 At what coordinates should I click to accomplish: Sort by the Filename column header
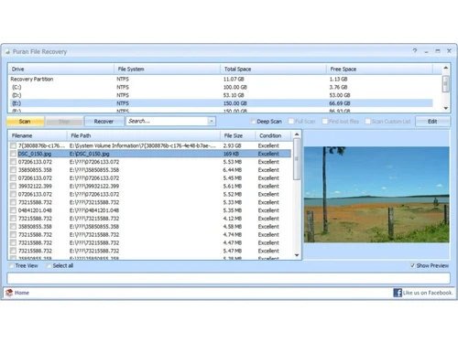tap(38, 135)
